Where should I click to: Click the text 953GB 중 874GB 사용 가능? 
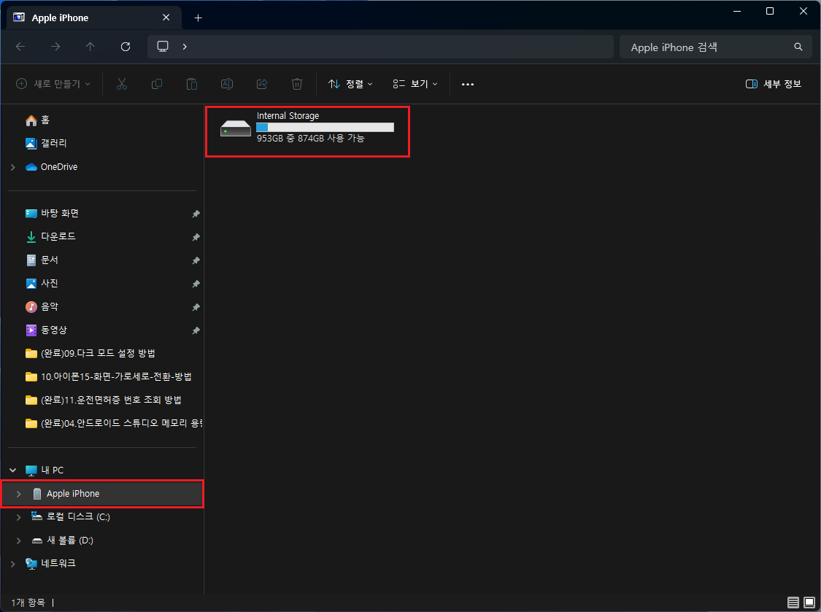tap(310, 138)
